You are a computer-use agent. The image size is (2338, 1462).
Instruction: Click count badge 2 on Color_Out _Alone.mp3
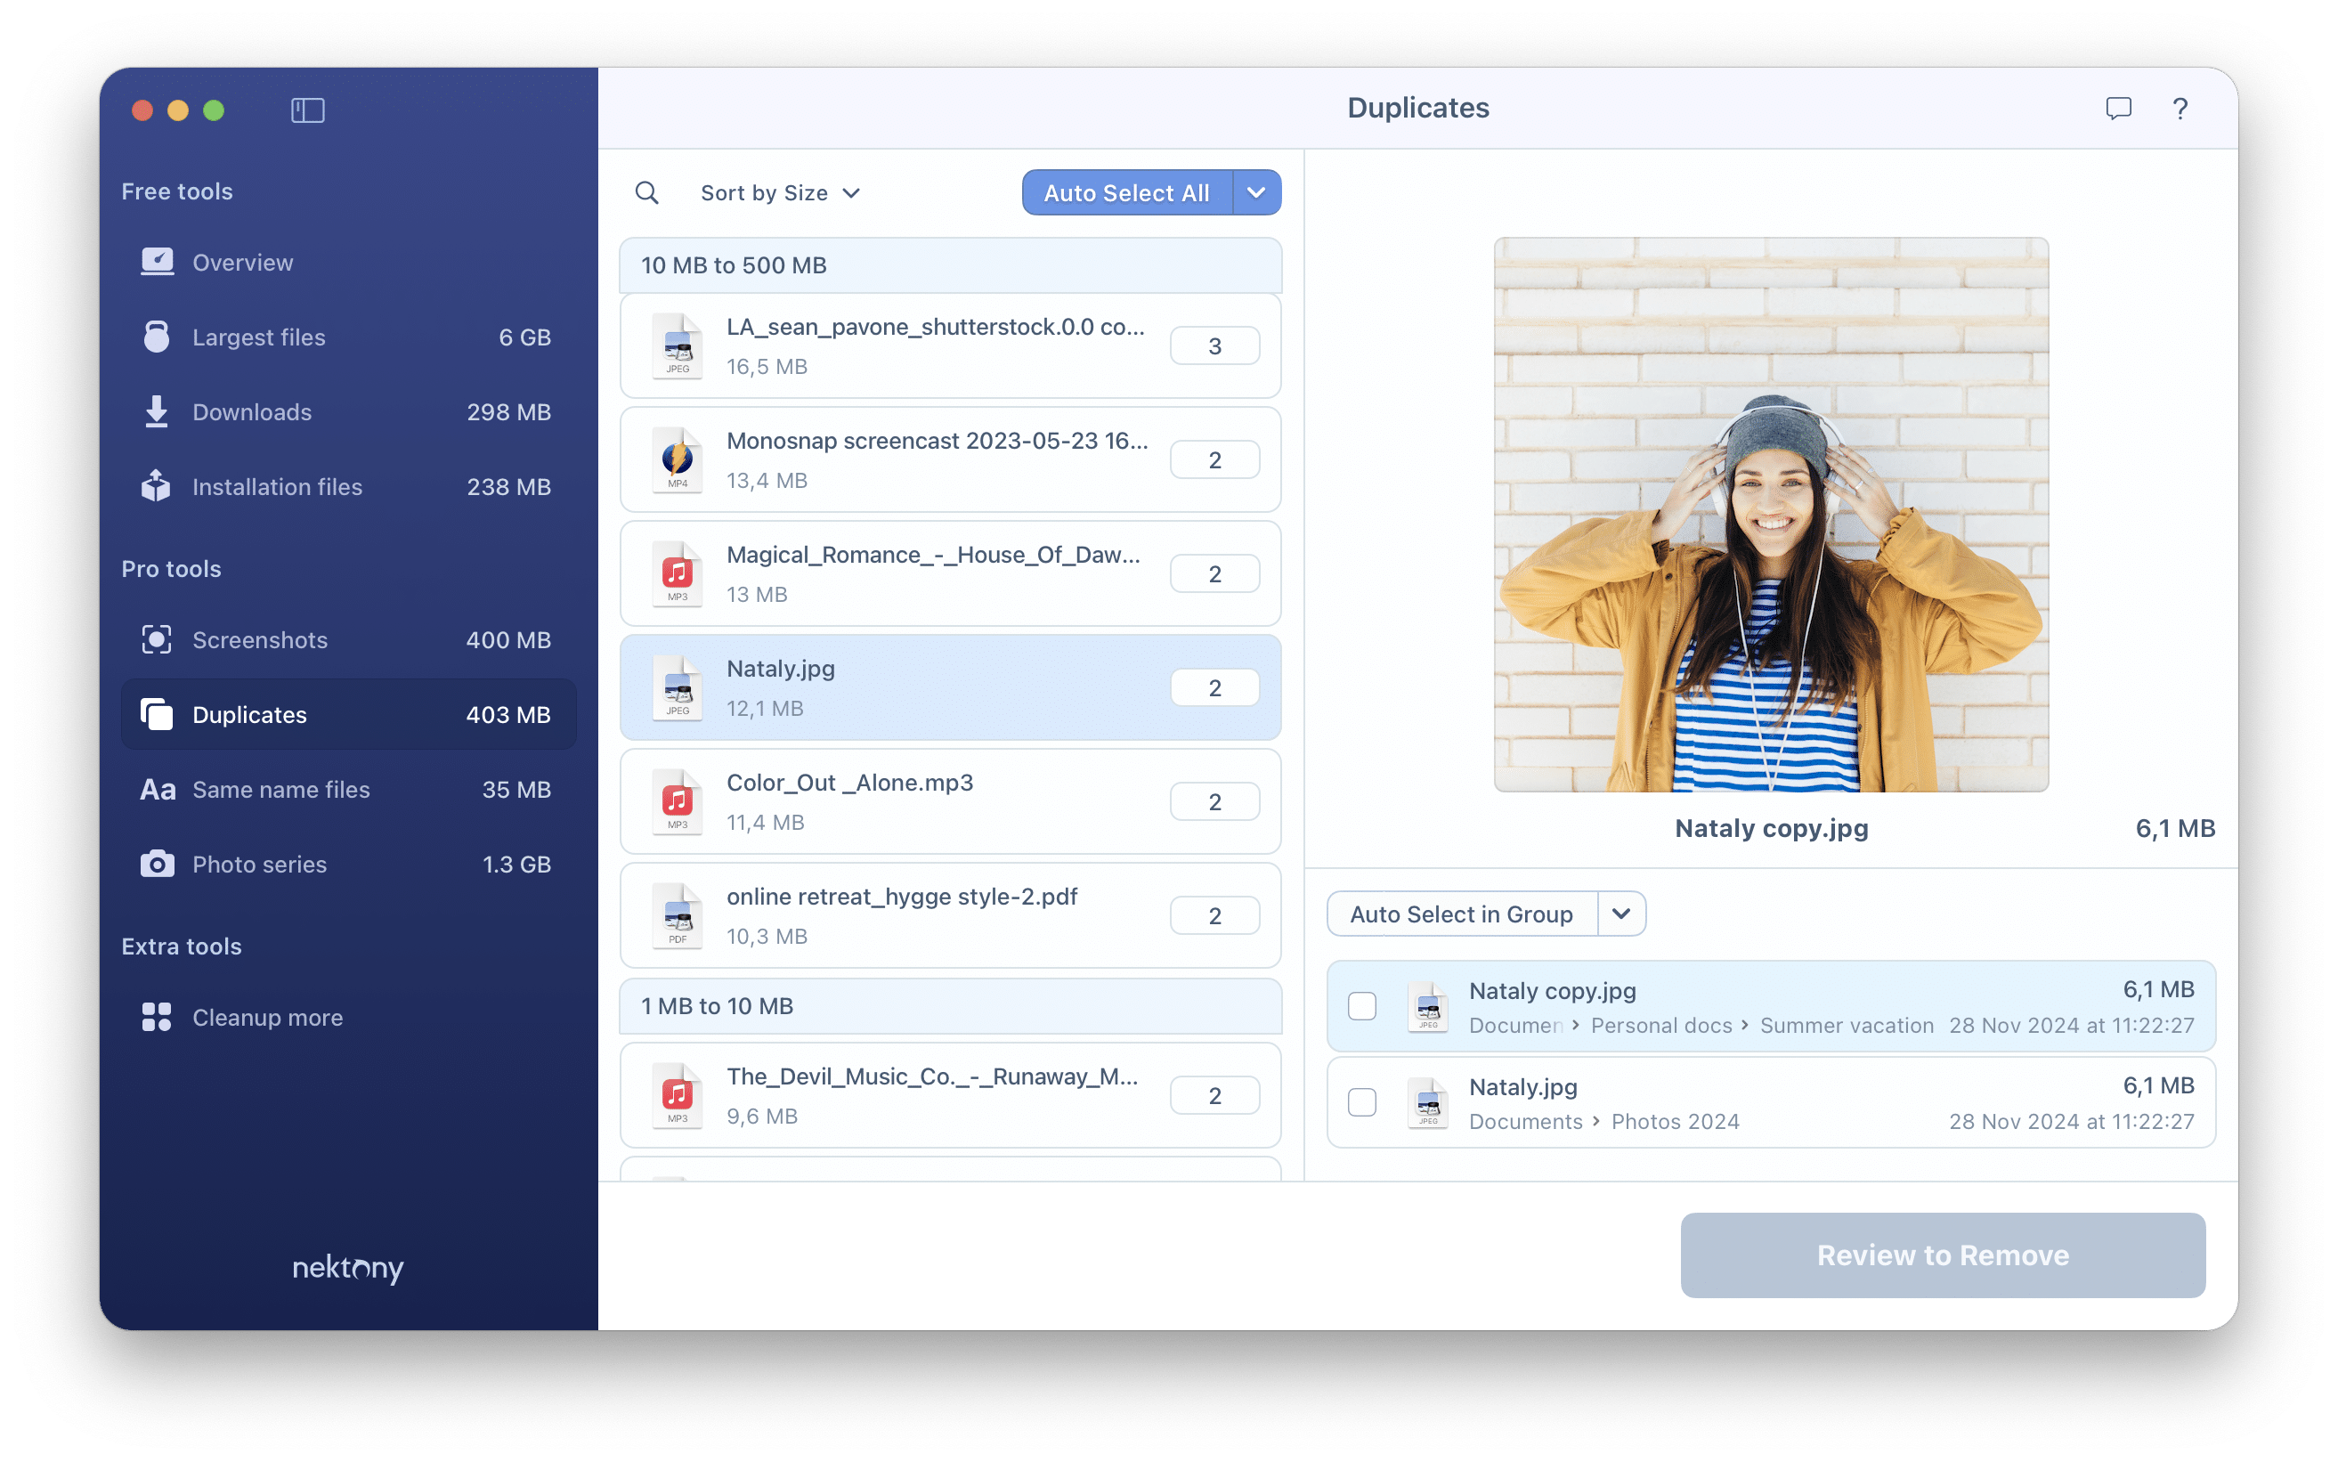(x=1214, y=802)
